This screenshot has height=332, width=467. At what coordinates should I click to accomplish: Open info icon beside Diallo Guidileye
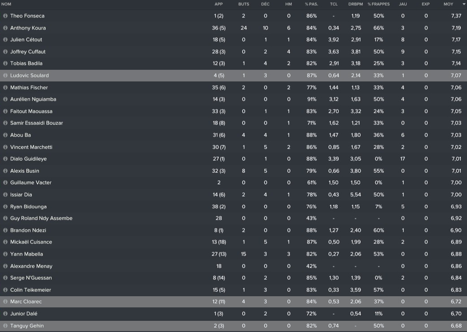pyautogui.click(x=5, y=159)
